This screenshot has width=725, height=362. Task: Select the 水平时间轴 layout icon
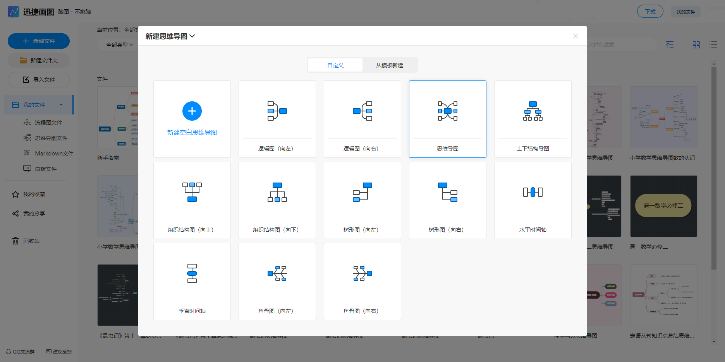(533, 192)
